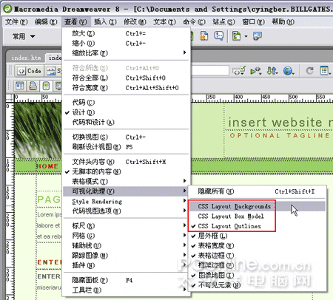Click the Refresh design view icon

[310, 71]
